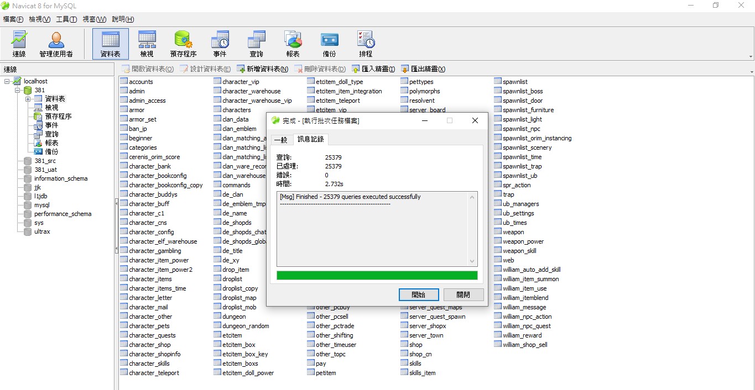This screenshot has height=390, width=755.
Task: Click the green progress bar
Action: tap(377, 275)
